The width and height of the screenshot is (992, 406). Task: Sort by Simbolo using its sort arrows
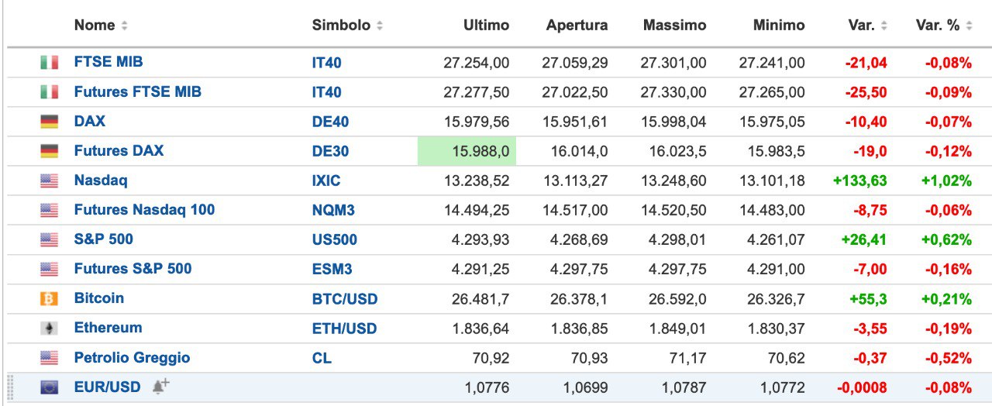380,26
